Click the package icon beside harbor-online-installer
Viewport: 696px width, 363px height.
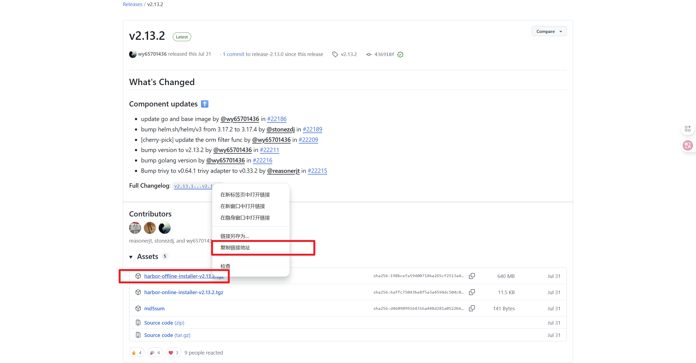(138, 292)
